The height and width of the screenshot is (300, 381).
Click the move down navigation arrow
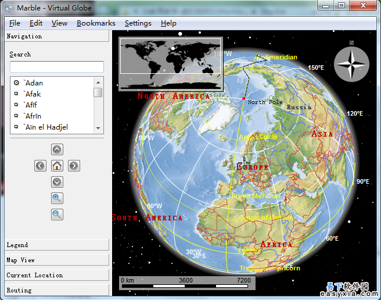click(57, 182)
